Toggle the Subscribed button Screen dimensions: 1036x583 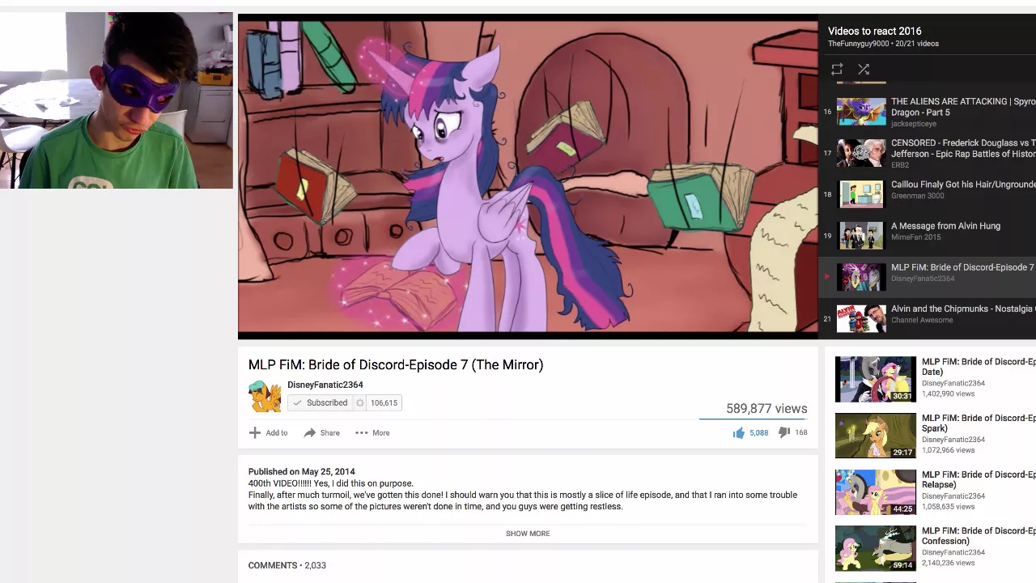coord(321,403)
